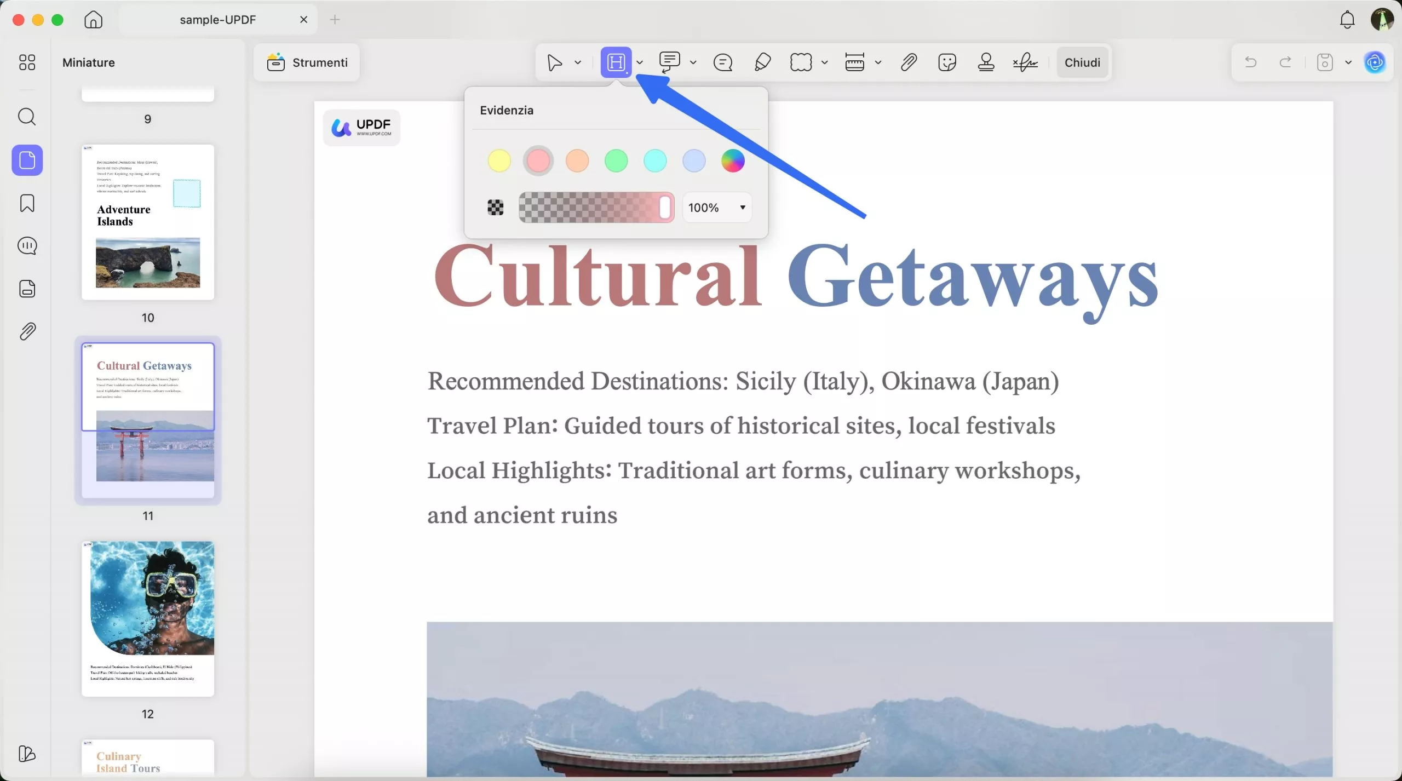1402x781 pixels.
Task: Open the annotations comment panel from sidebar
Action: click(x=27, y=245)
